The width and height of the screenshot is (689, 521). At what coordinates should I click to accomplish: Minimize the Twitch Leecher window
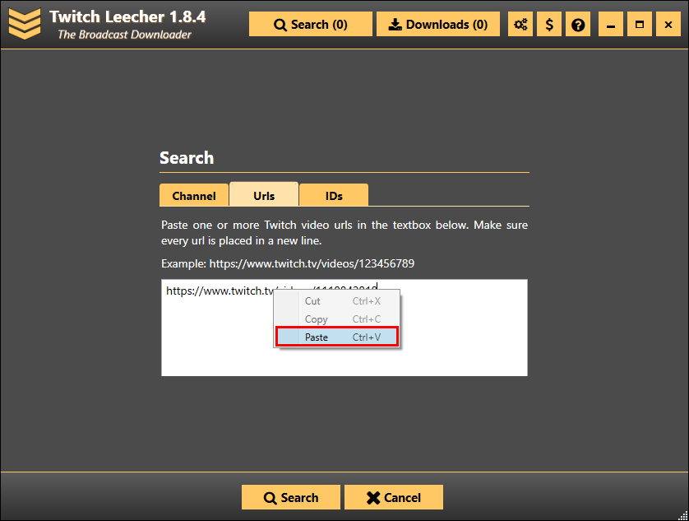point(611,24)
